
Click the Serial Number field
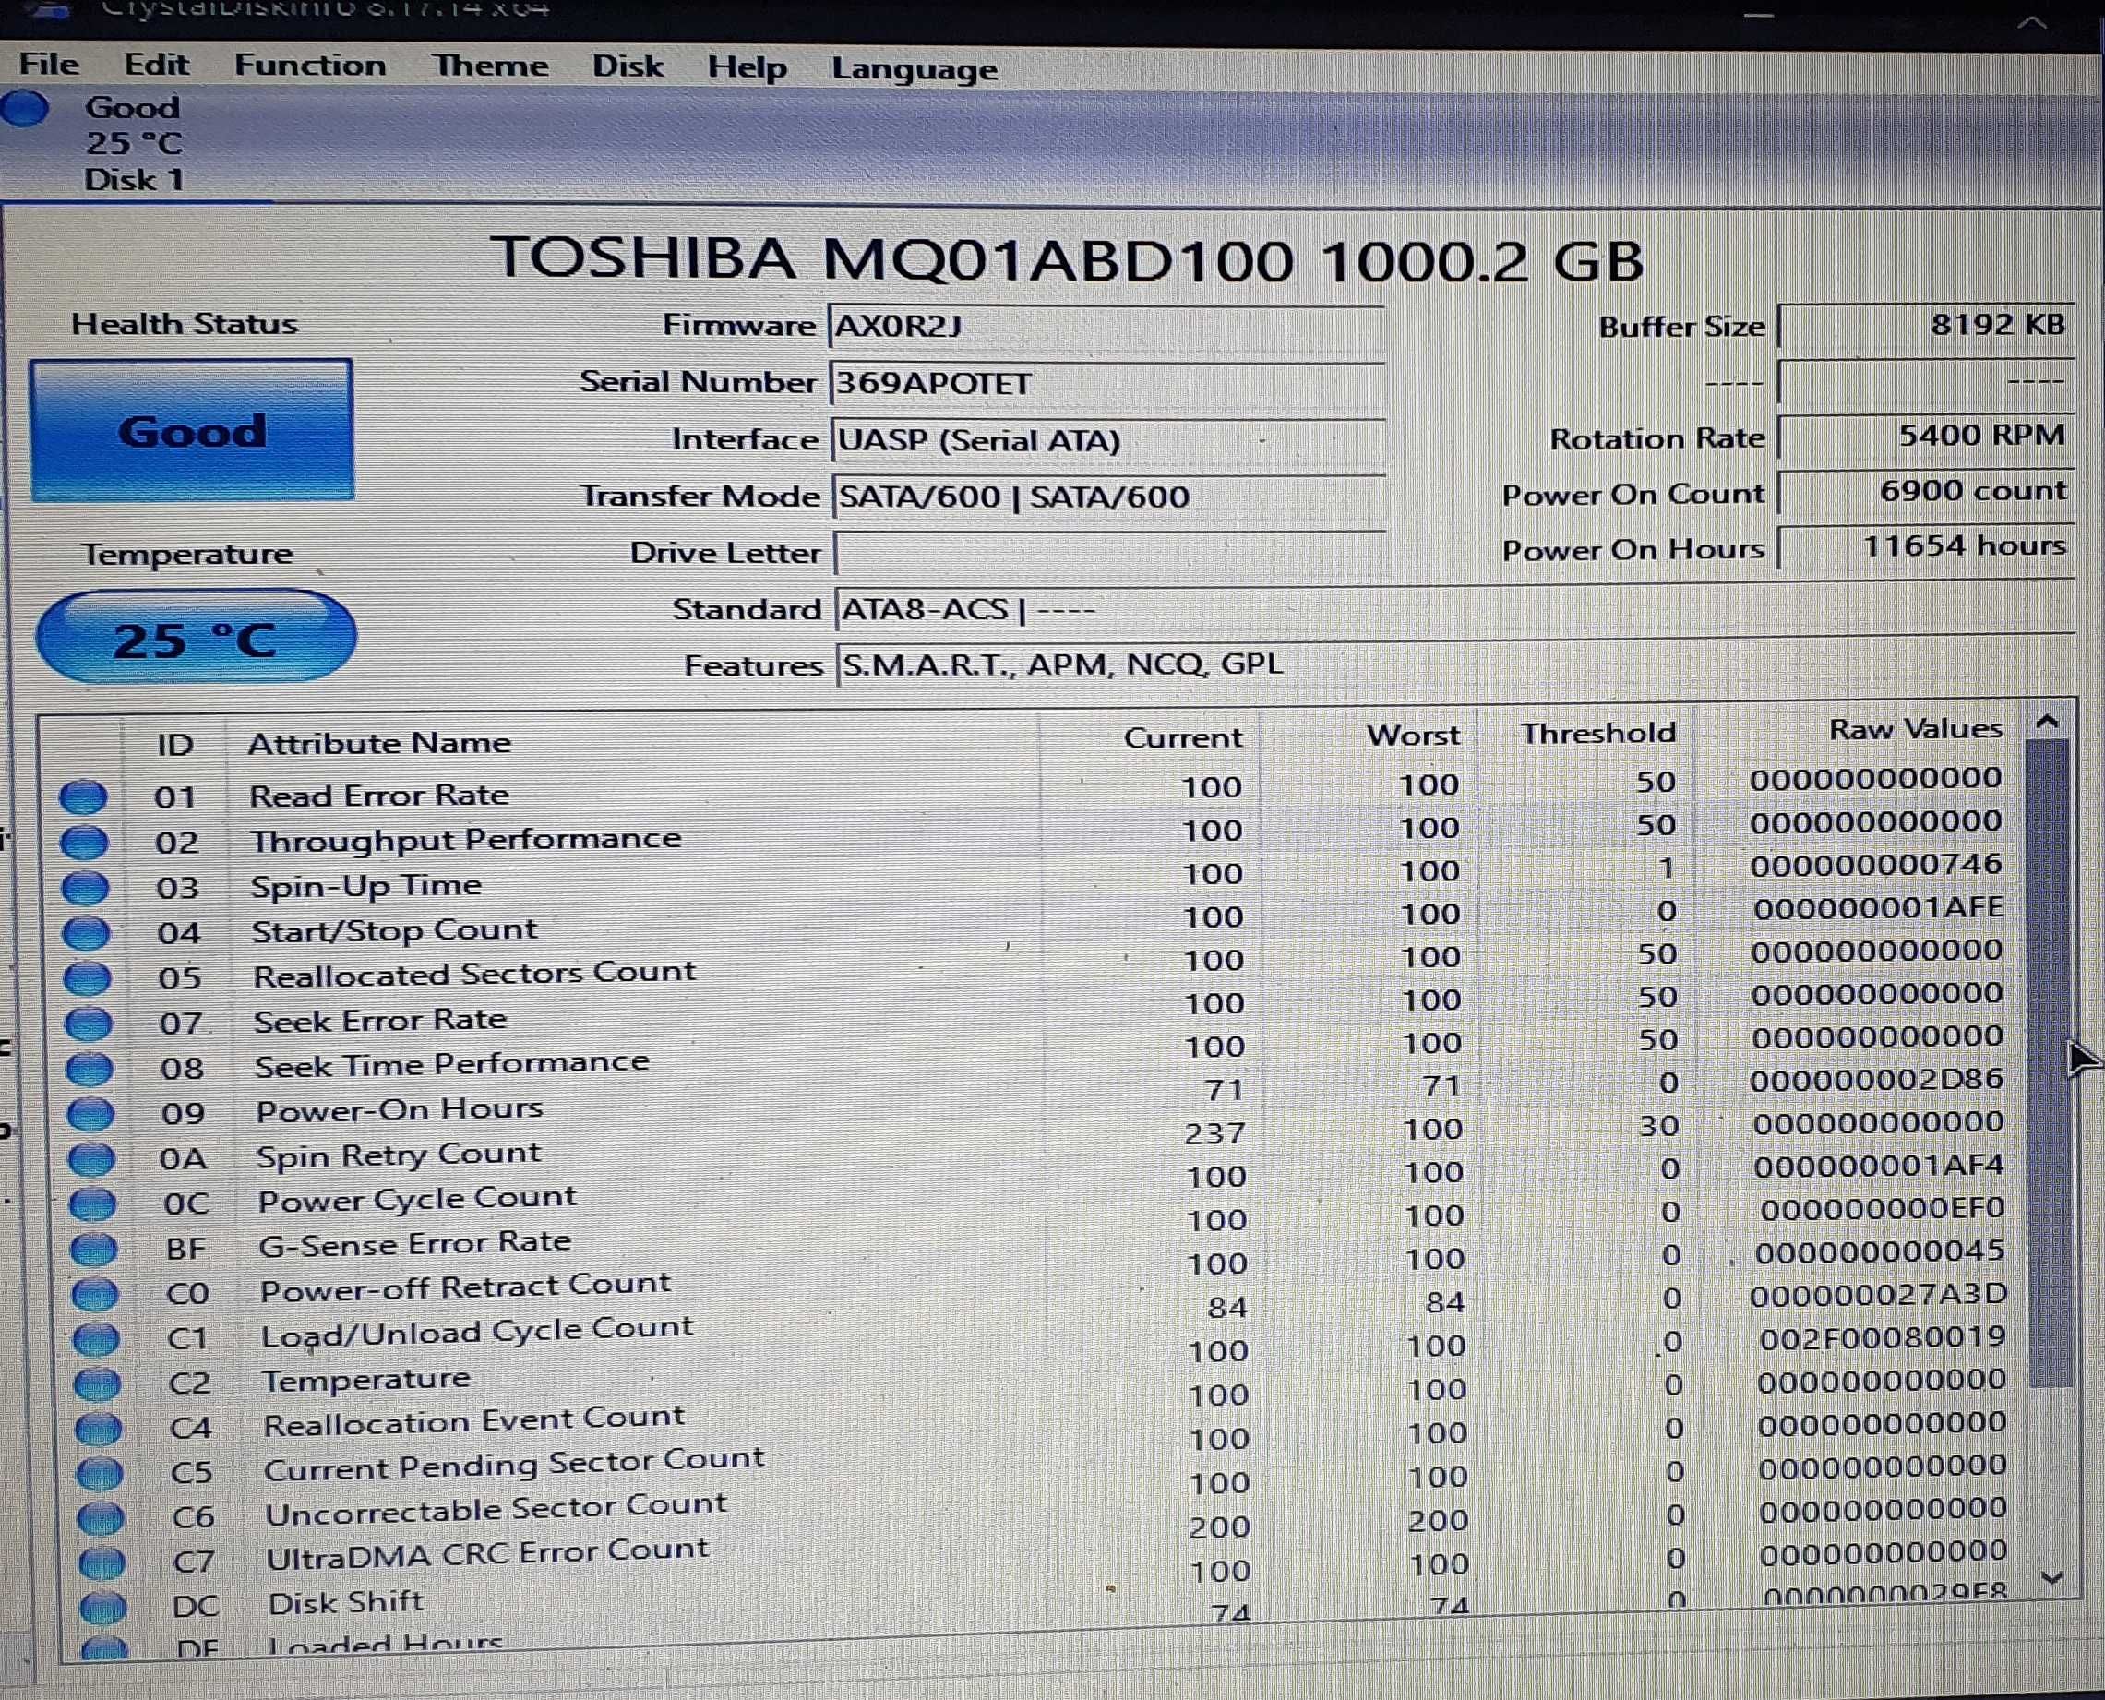pos(1106,383)
